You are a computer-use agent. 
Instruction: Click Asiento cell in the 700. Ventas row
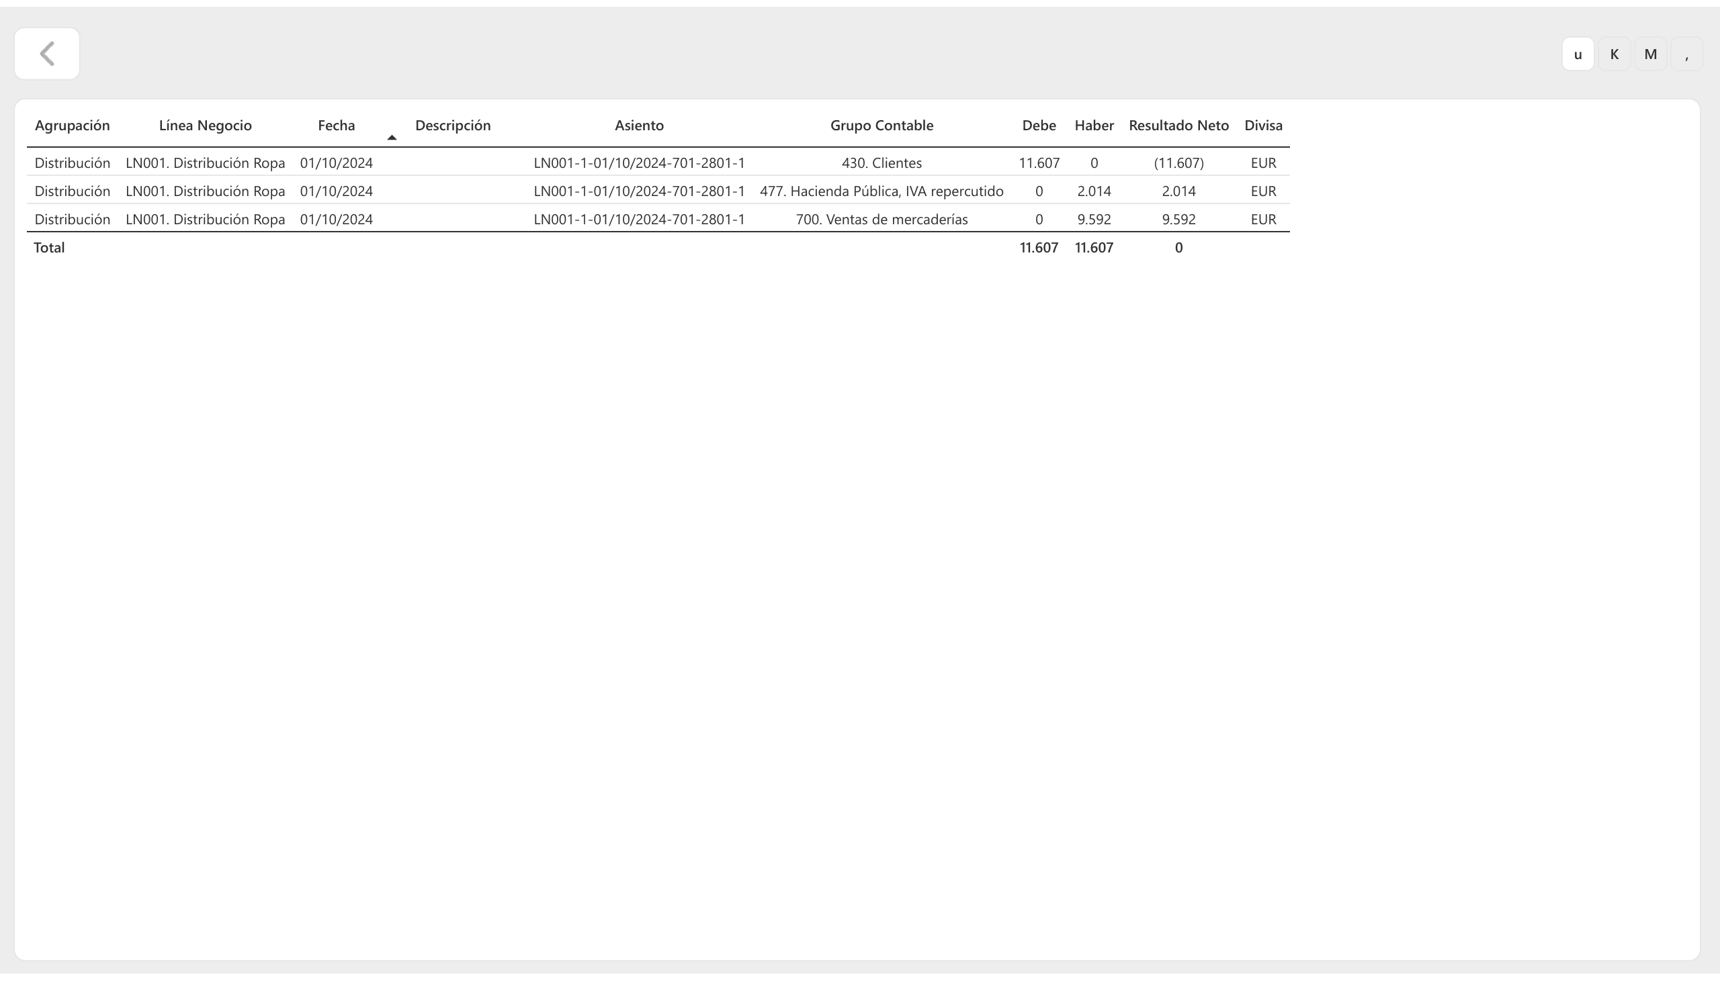(639, 220)
